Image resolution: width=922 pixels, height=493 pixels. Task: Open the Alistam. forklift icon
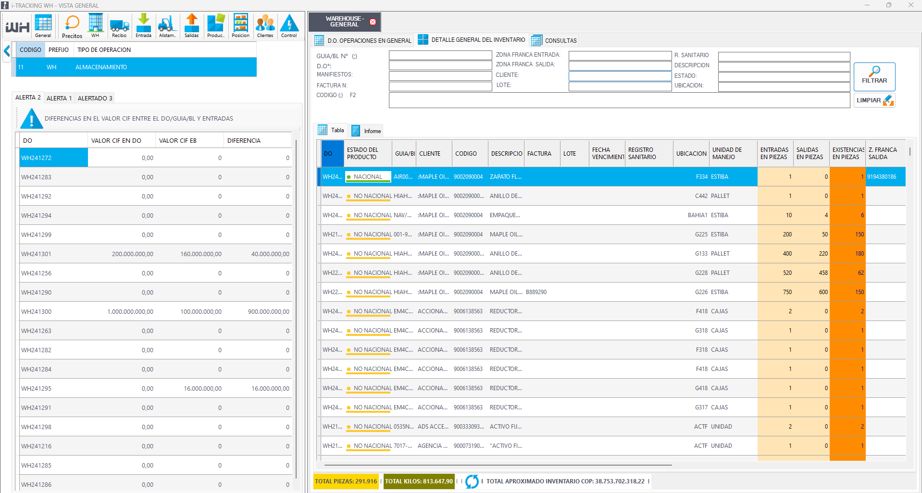click(x=167, y=25)
